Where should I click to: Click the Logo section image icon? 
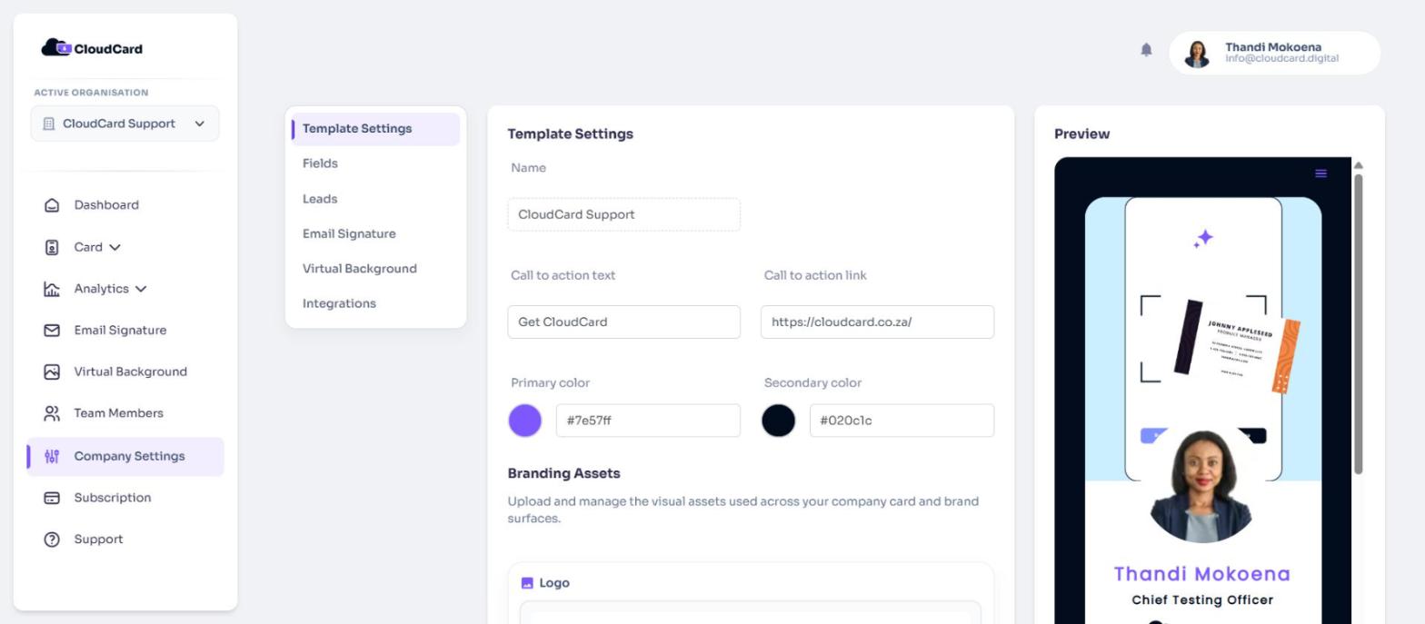[x=527, y=583]
